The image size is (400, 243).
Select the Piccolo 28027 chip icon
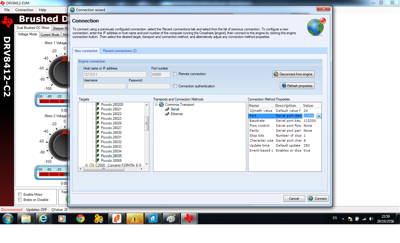click(x=97, y=128)
